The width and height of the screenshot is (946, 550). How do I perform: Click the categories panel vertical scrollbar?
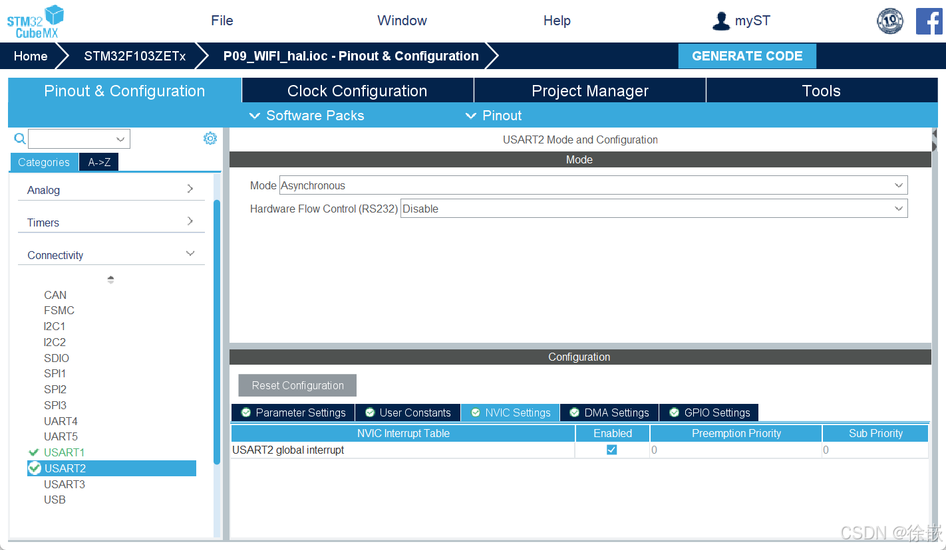(217, 331)
